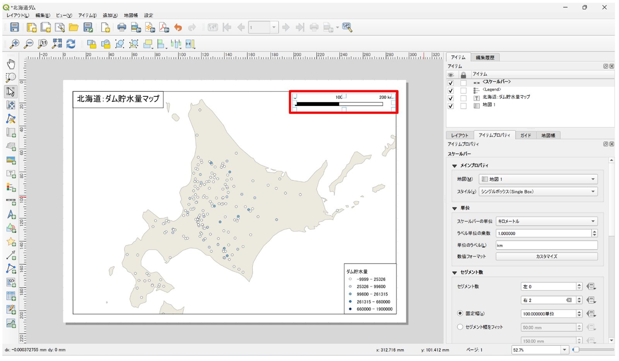Select the 固定幅 radio button
The width and height of the screenshot is (619, 361).
pos(460,313)
